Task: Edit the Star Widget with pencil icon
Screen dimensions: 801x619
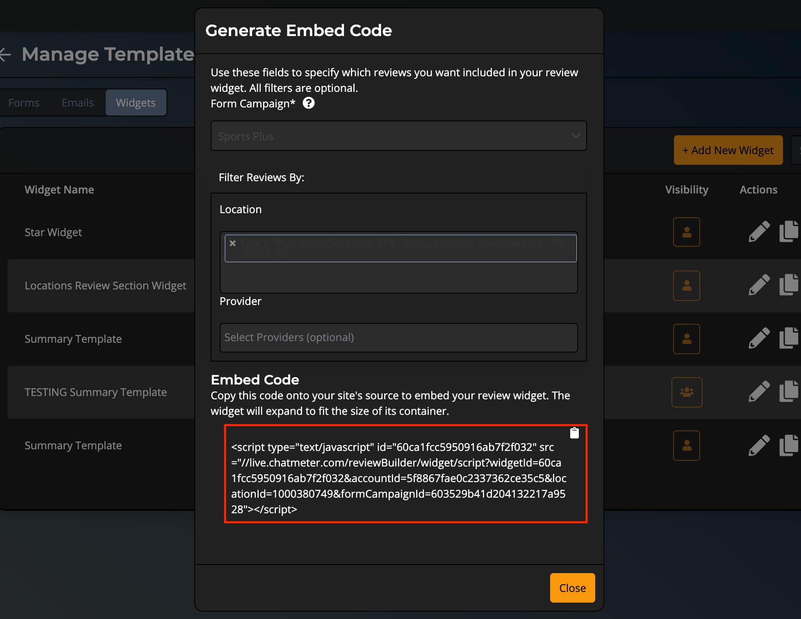Action: [759, 232]
